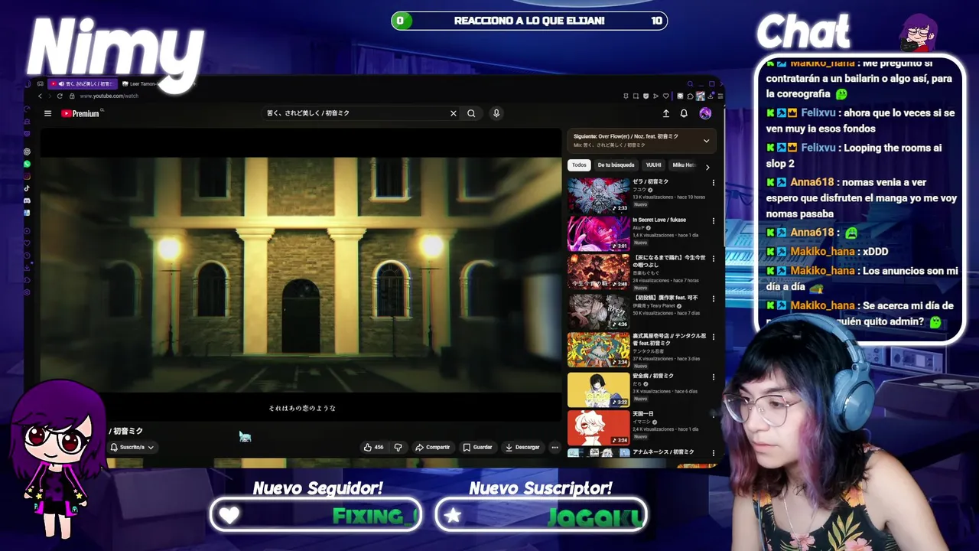Open the テンタクル忍者 feat.初音ミク video title
This screenshot has width=979, height=551.
point(669,339)
